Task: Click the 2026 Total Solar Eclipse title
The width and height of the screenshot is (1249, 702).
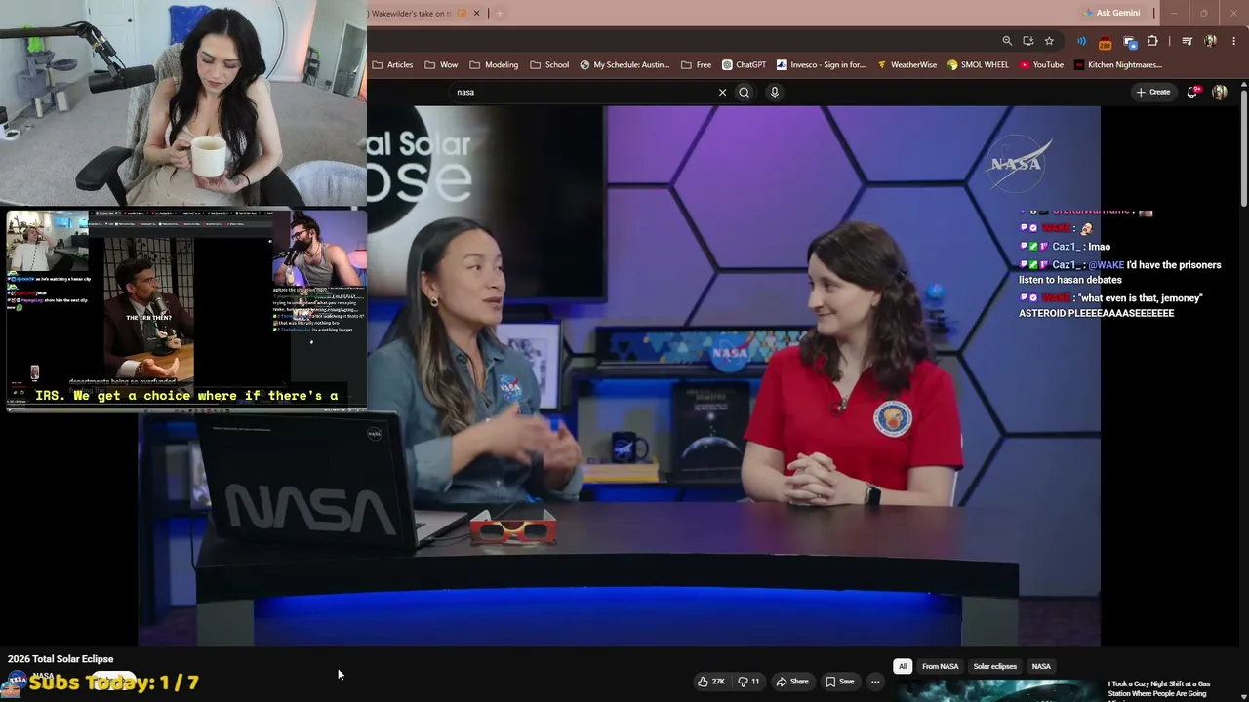Action: [60, 659]
